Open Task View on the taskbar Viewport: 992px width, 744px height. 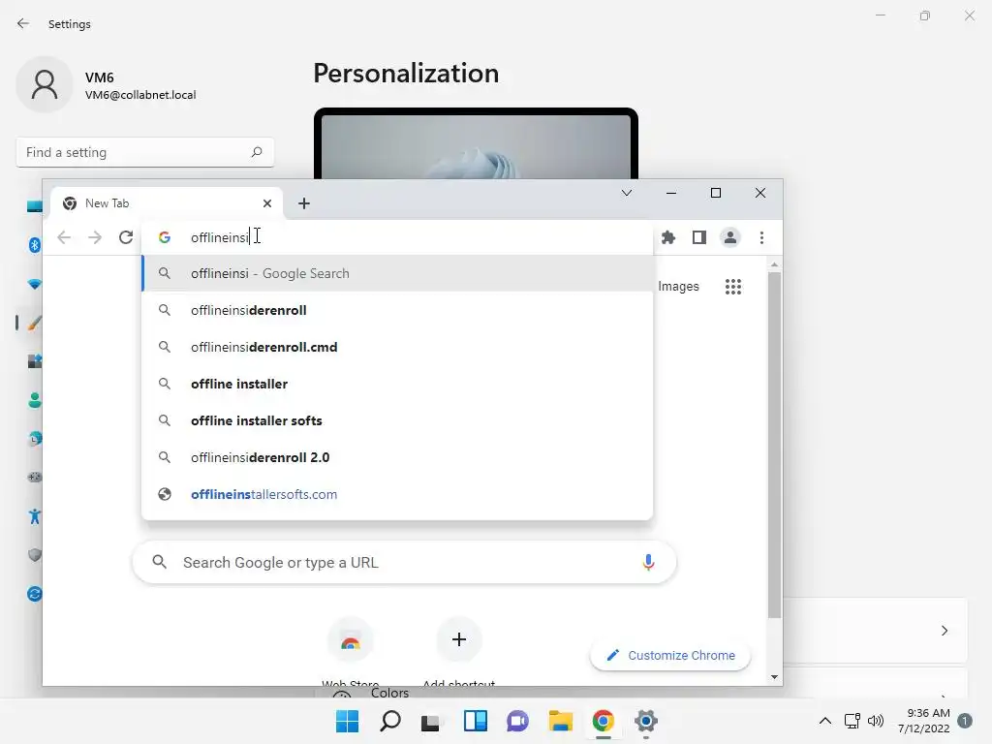(x=431, y=721)
